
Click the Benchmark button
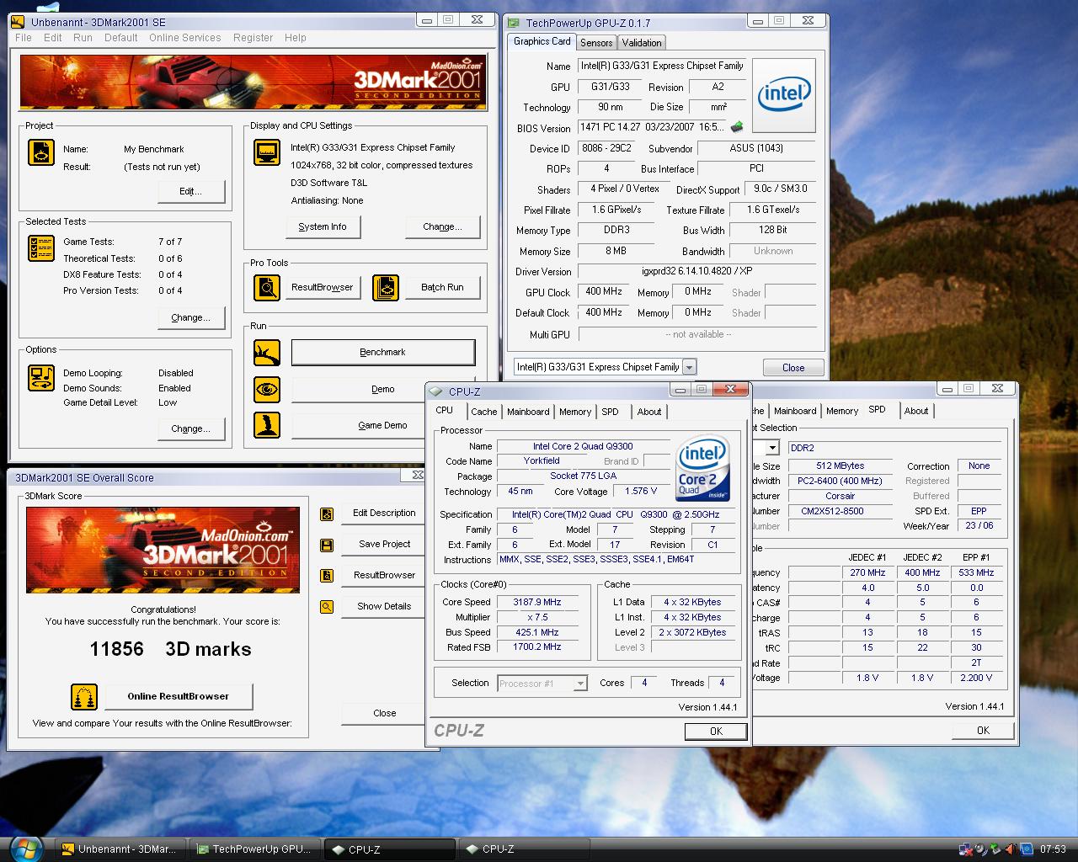tap(383, 353)
